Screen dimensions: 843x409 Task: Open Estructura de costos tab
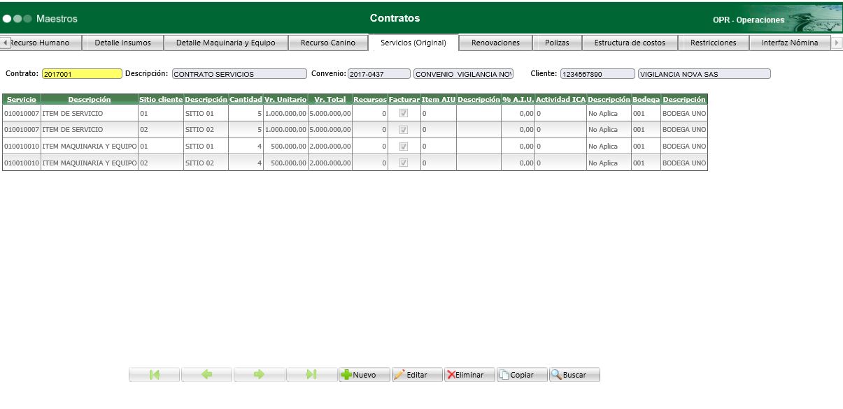[x=630, y=43]
